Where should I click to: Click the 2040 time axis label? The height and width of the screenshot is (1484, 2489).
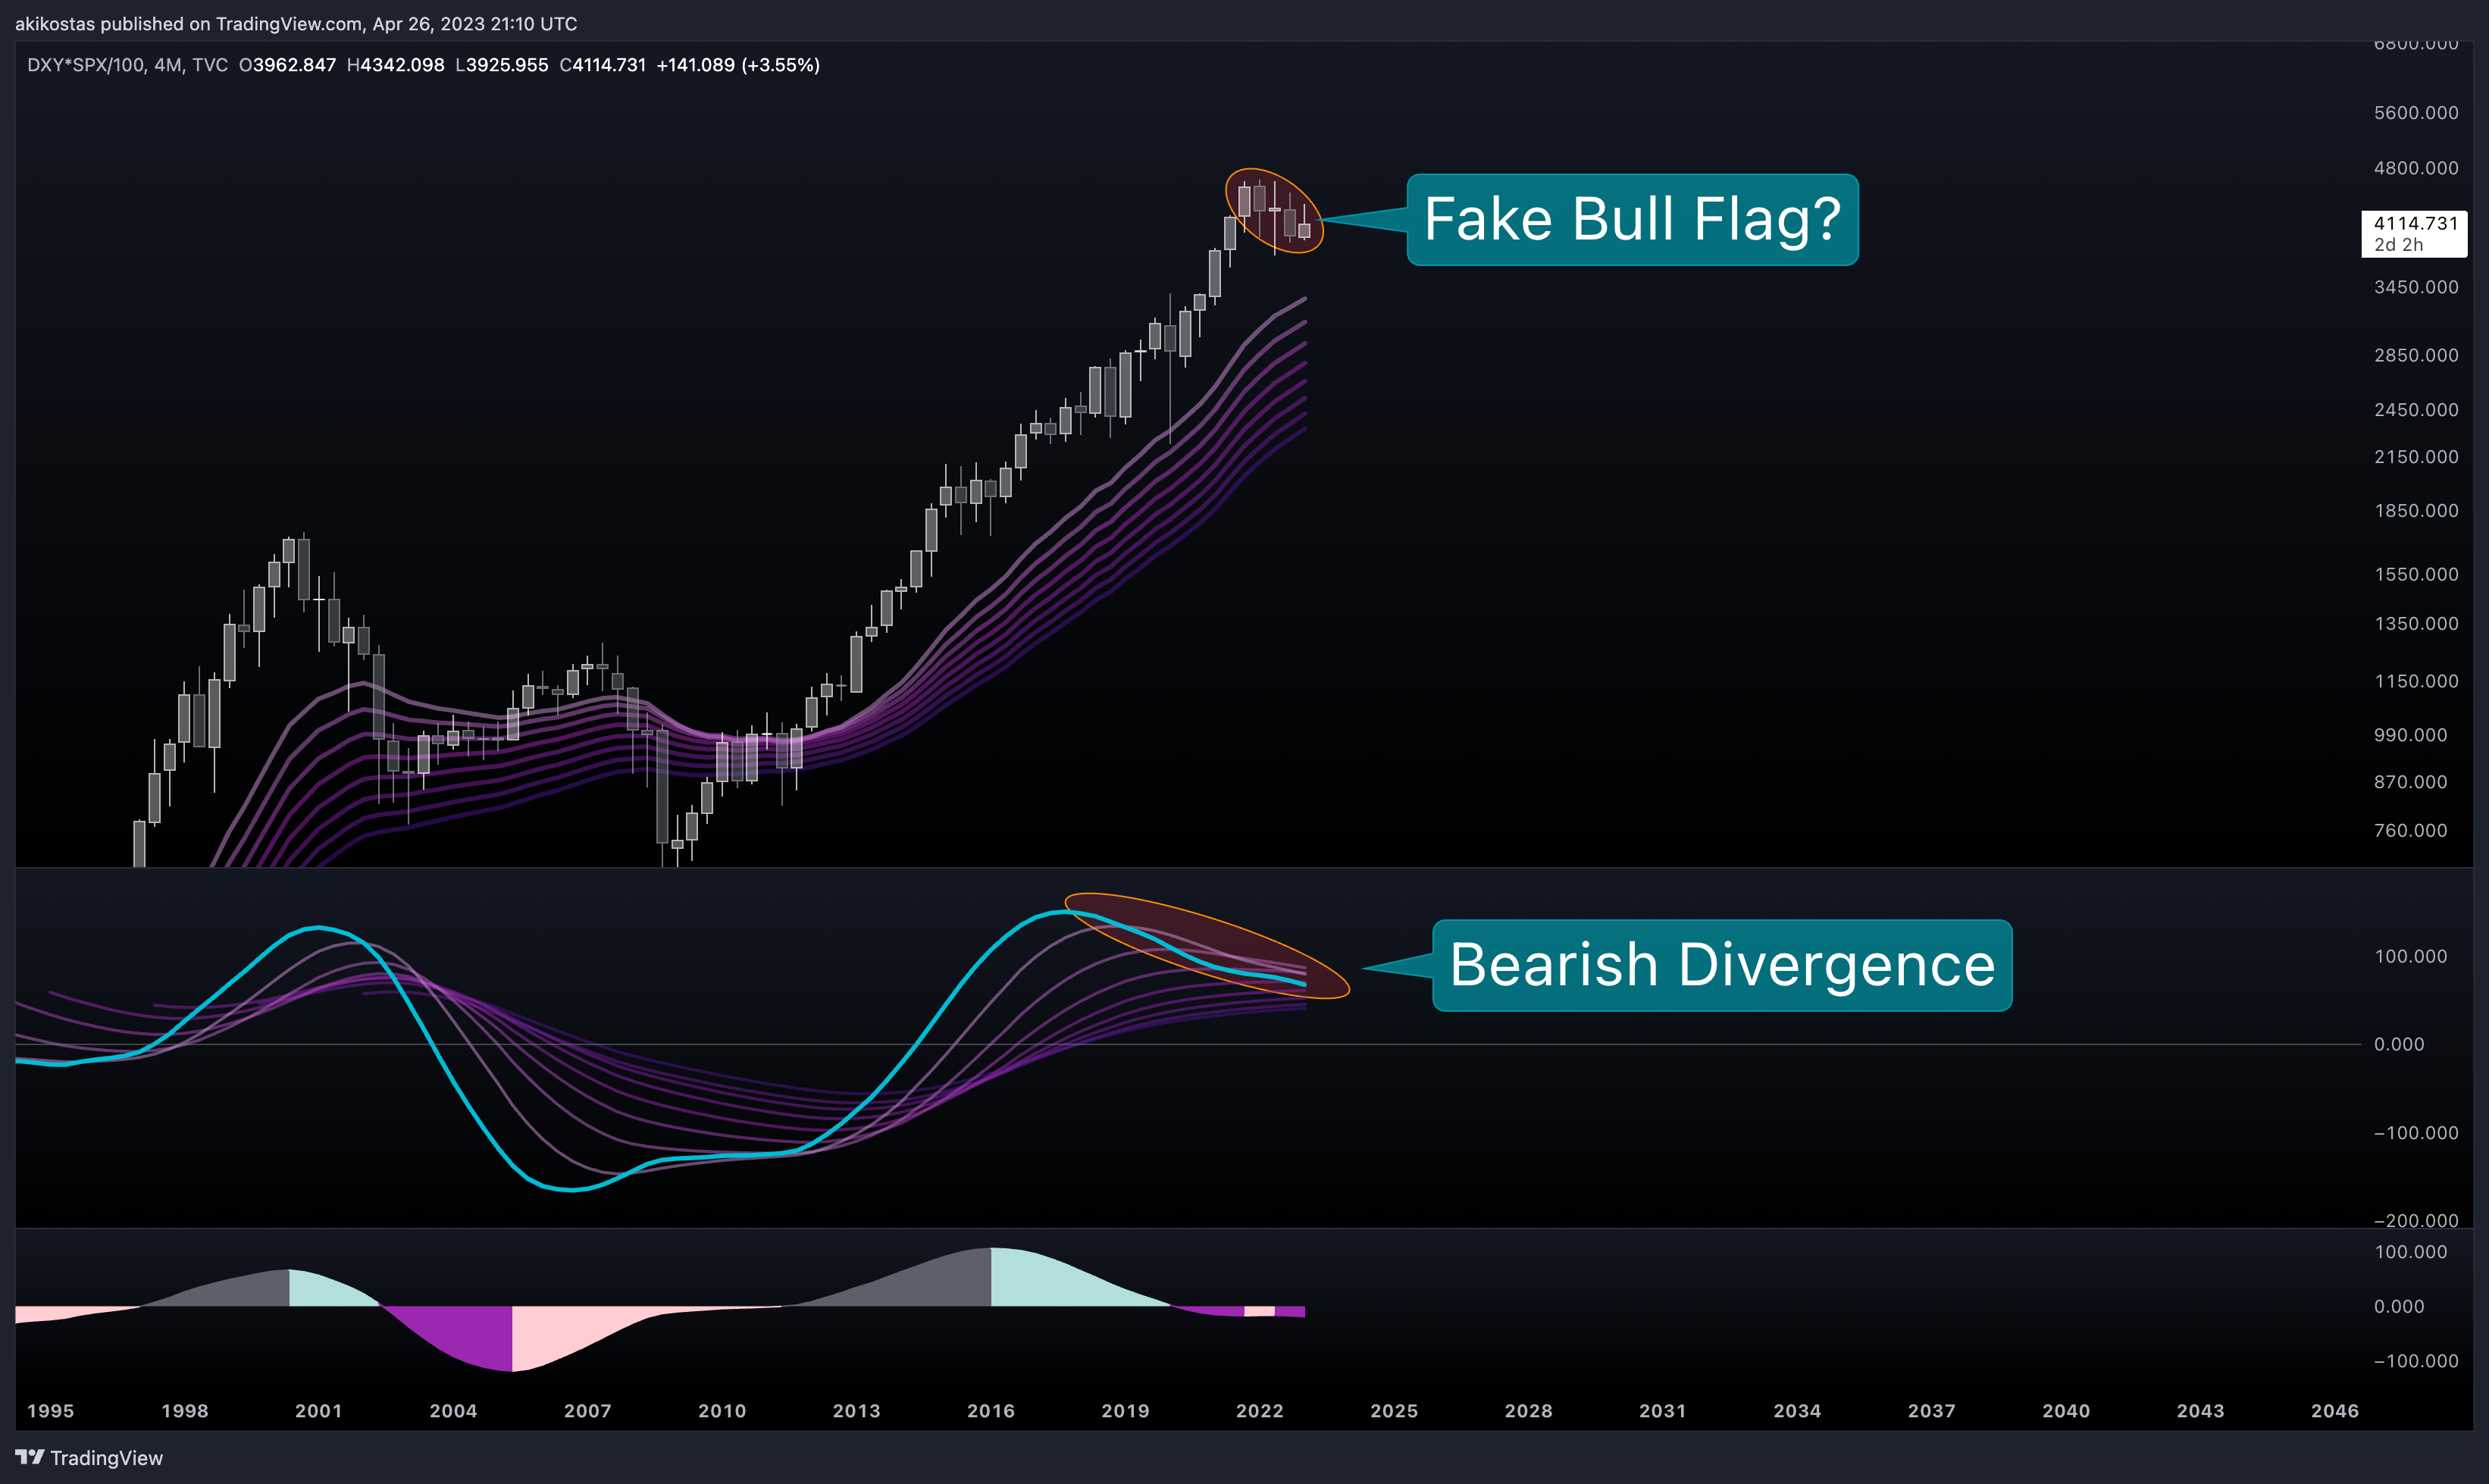[2066, 1411]
